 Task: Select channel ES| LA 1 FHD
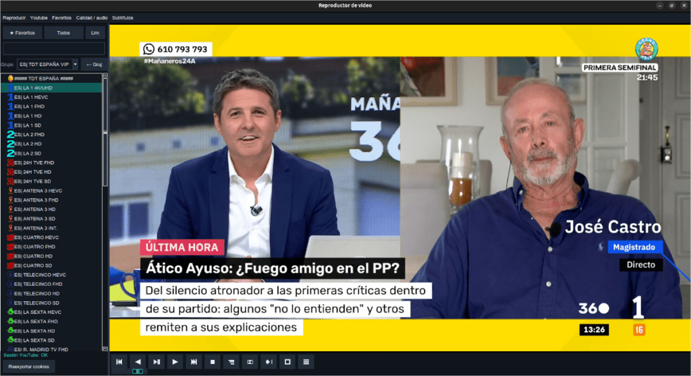tap(51, 106)
